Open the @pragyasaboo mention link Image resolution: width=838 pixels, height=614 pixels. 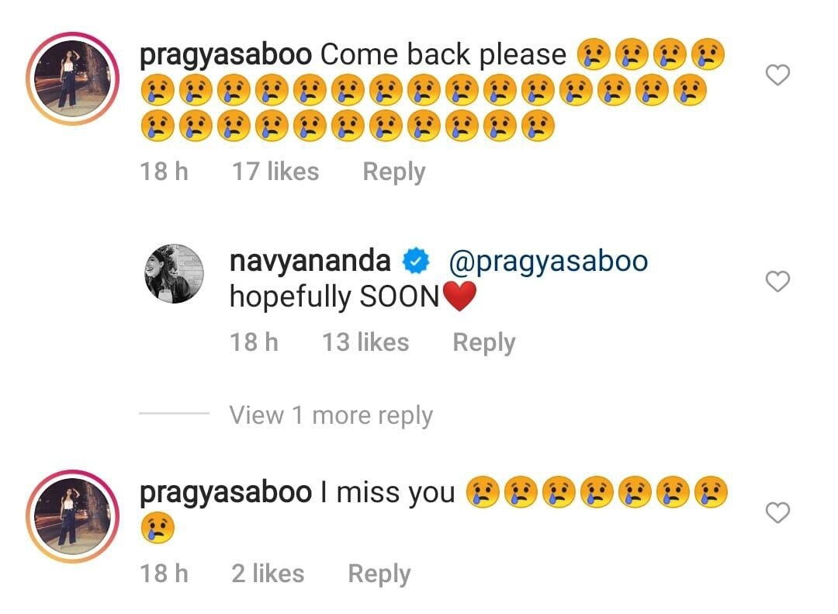click(x=549, y=262)
